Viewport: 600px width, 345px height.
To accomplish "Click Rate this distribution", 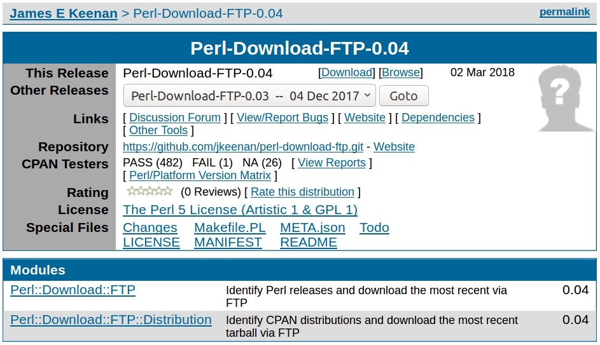I will click(x=302, y=192).
